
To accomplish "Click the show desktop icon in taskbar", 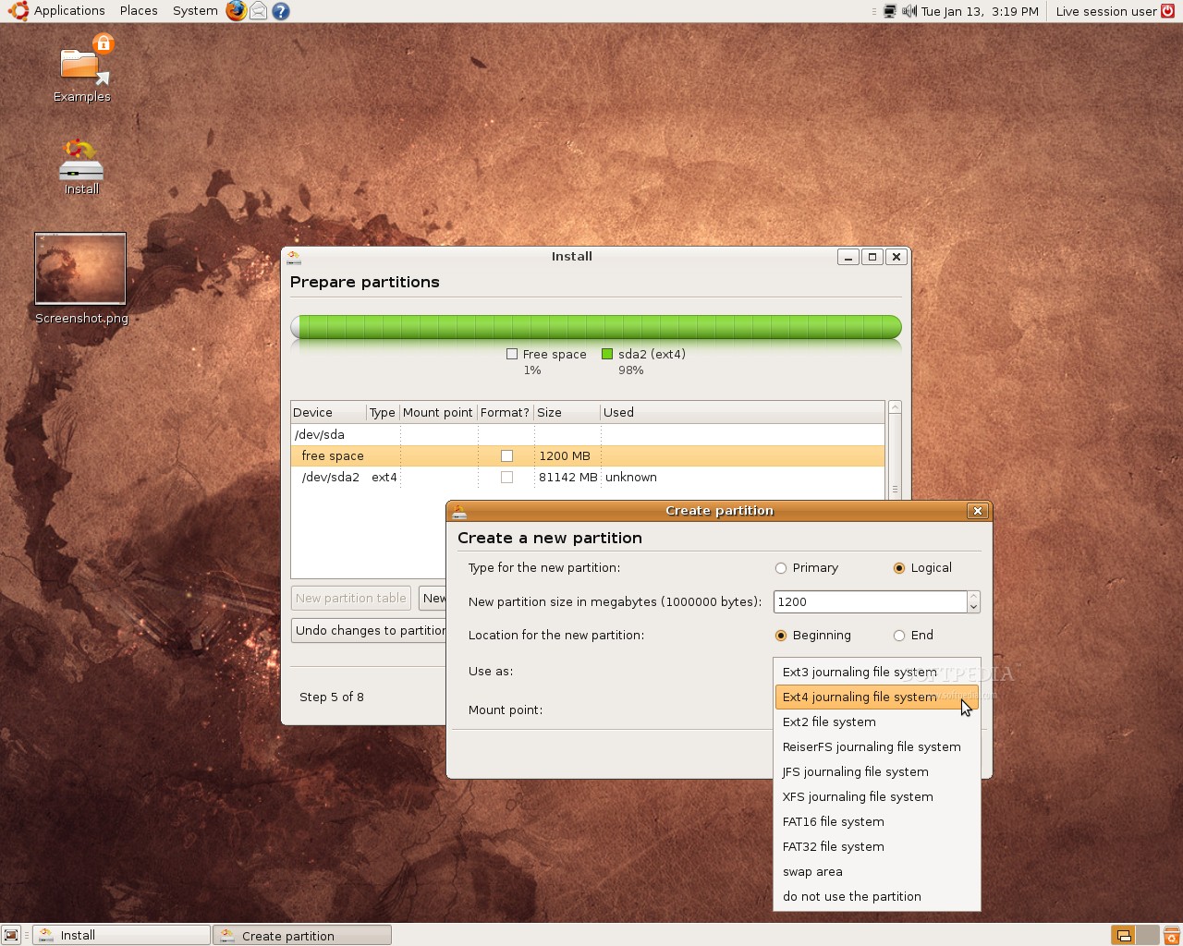I will tap(11, 935).
